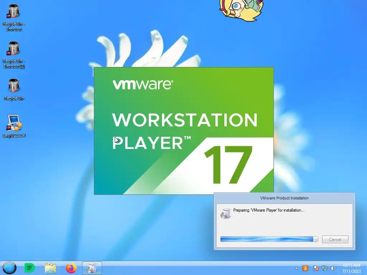Switch to the installer taskbar button
This screenshot has width=367, height=275.
click(92, 268)
